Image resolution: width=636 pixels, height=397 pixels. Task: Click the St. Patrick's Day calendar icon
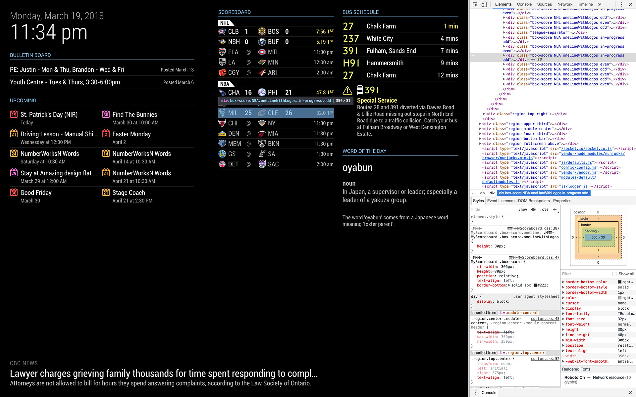14,114
